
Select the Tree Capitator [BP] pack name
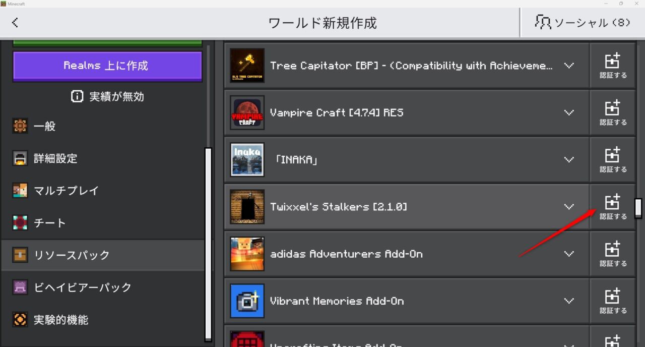(x=411, y=66)
